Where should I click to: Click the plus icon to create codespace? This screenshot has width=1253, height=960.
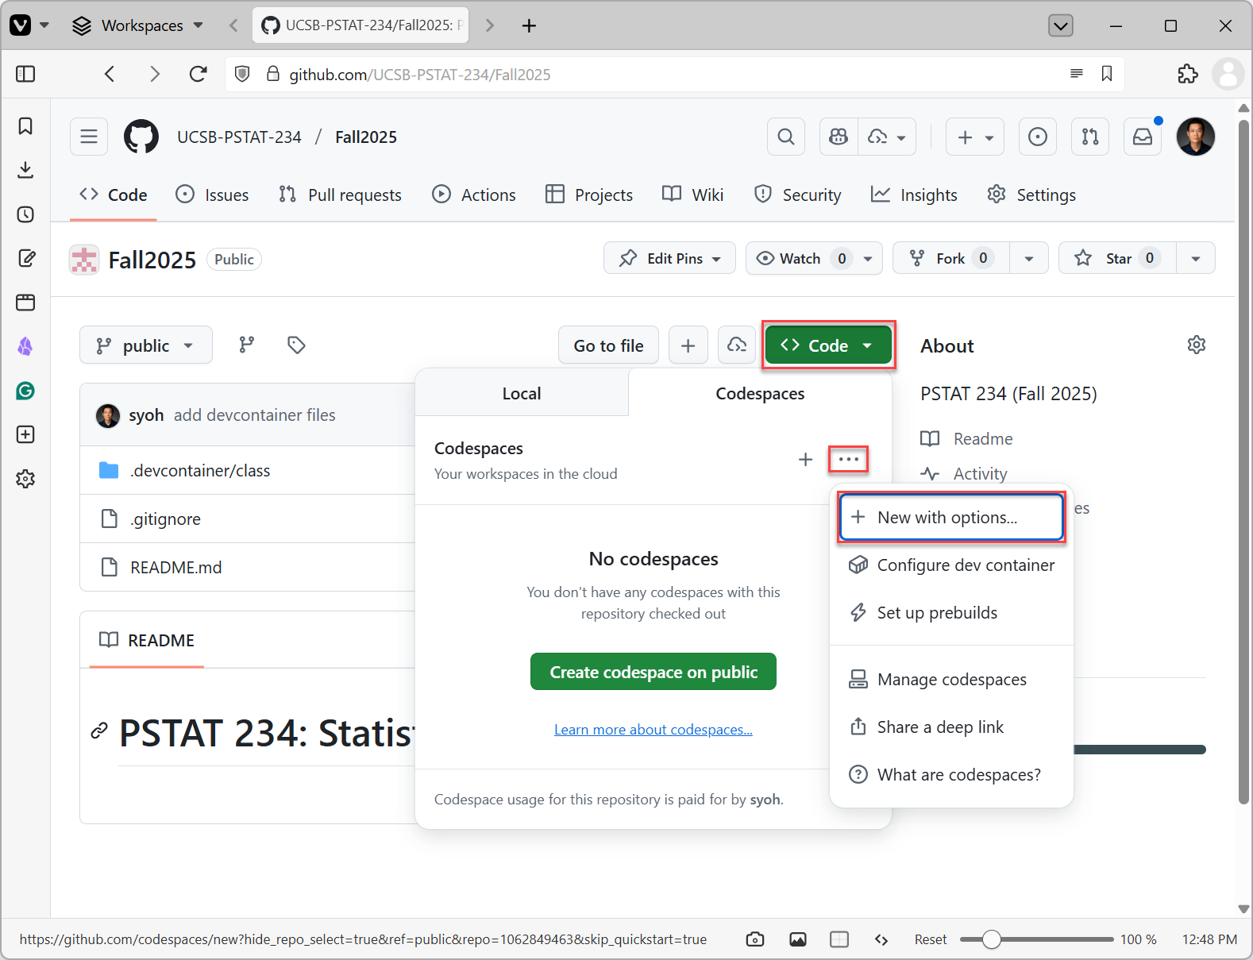pyautogui.click(x=805, y=460)
